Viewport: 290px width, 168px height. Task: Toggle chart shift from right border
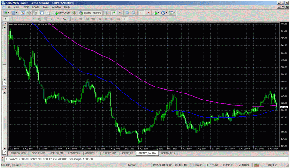click(x=148, y=12)
